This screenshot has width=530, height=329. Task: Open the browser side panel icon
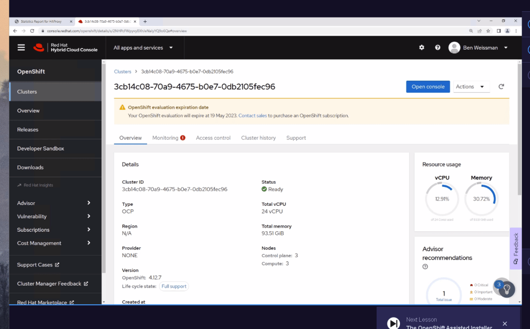pyautogui.click(x=498, y=31)
